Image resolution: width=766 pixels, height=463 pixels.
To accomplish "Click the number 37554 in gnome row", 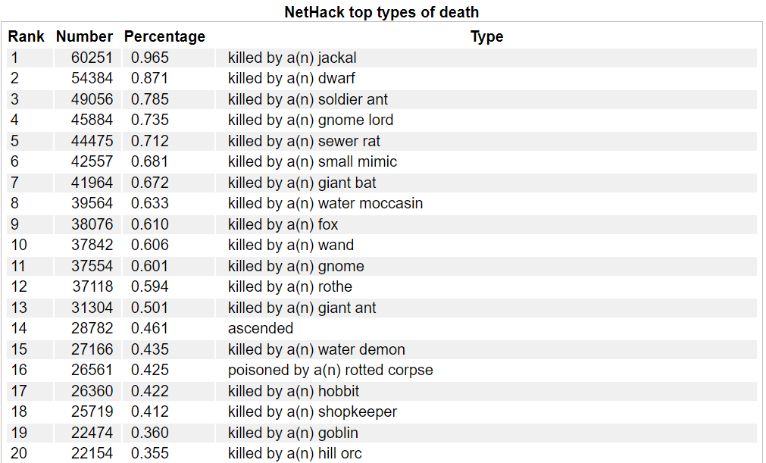I will [x=92, y=266].
